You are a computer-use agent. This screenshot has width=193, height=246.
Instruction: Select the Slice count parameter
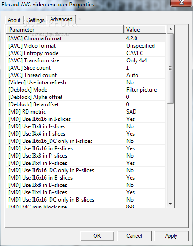[x=86, y=68]
